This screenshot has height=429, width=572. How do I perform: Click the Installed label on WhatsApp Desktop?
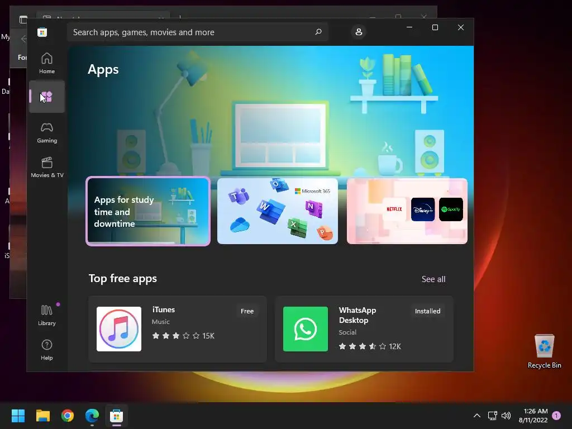427,311
